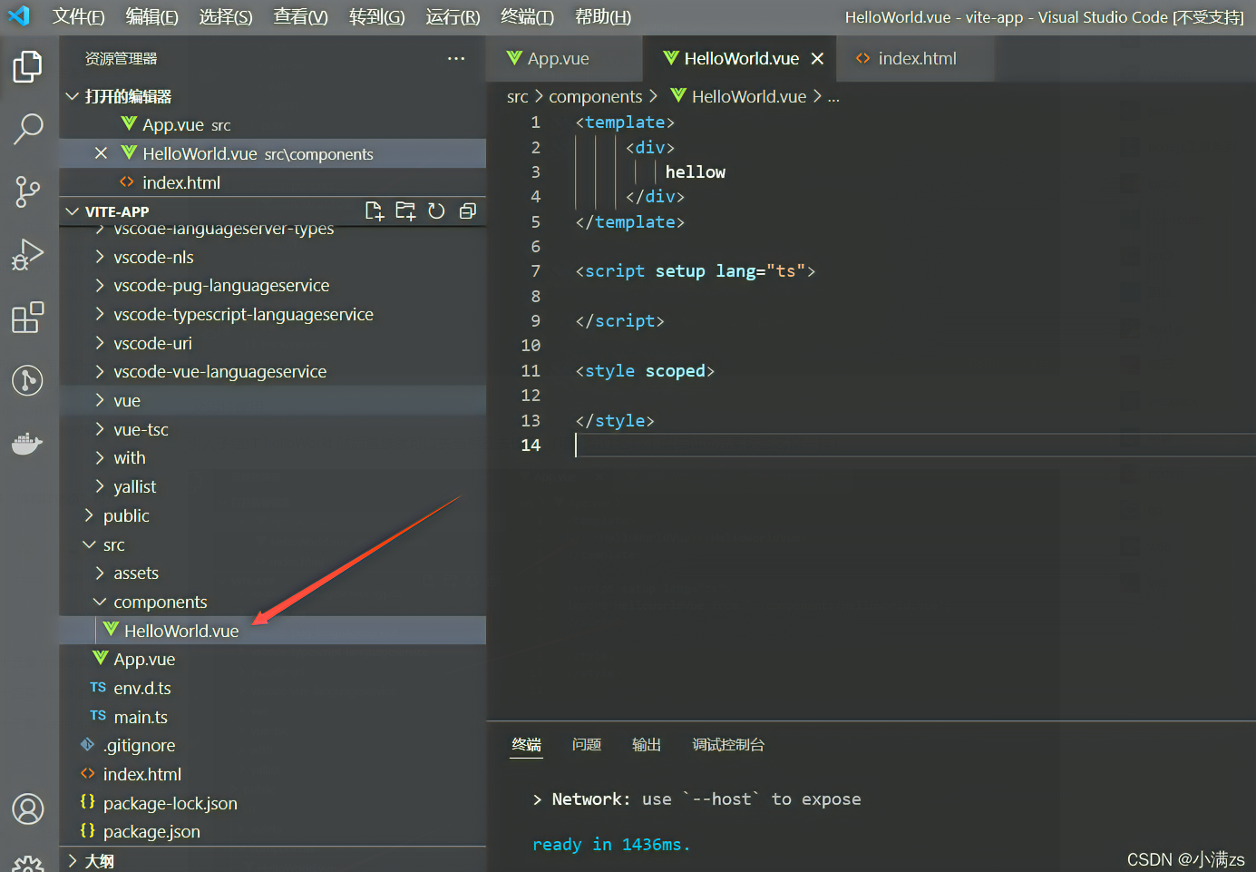
Task: Open the Extensions view icon
Action: pos(28,318)
